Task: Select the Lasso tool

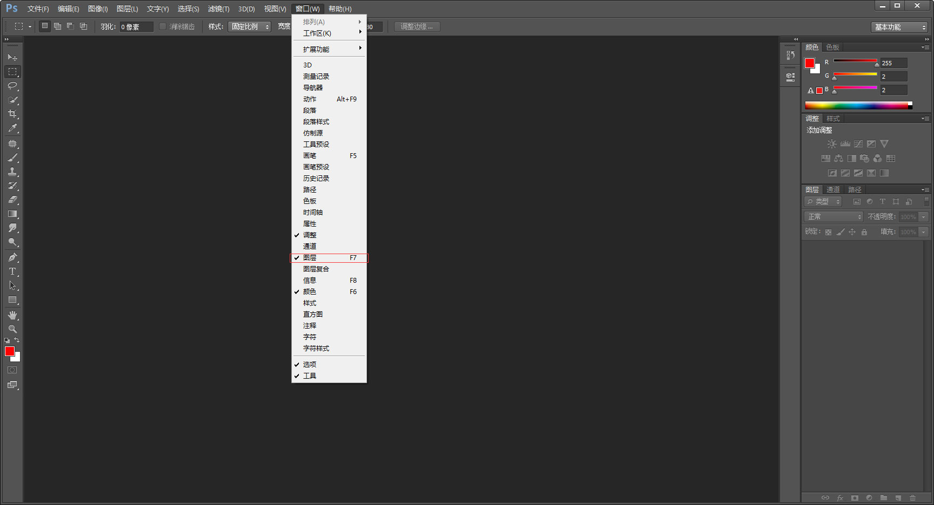Action: coord(12,85)
